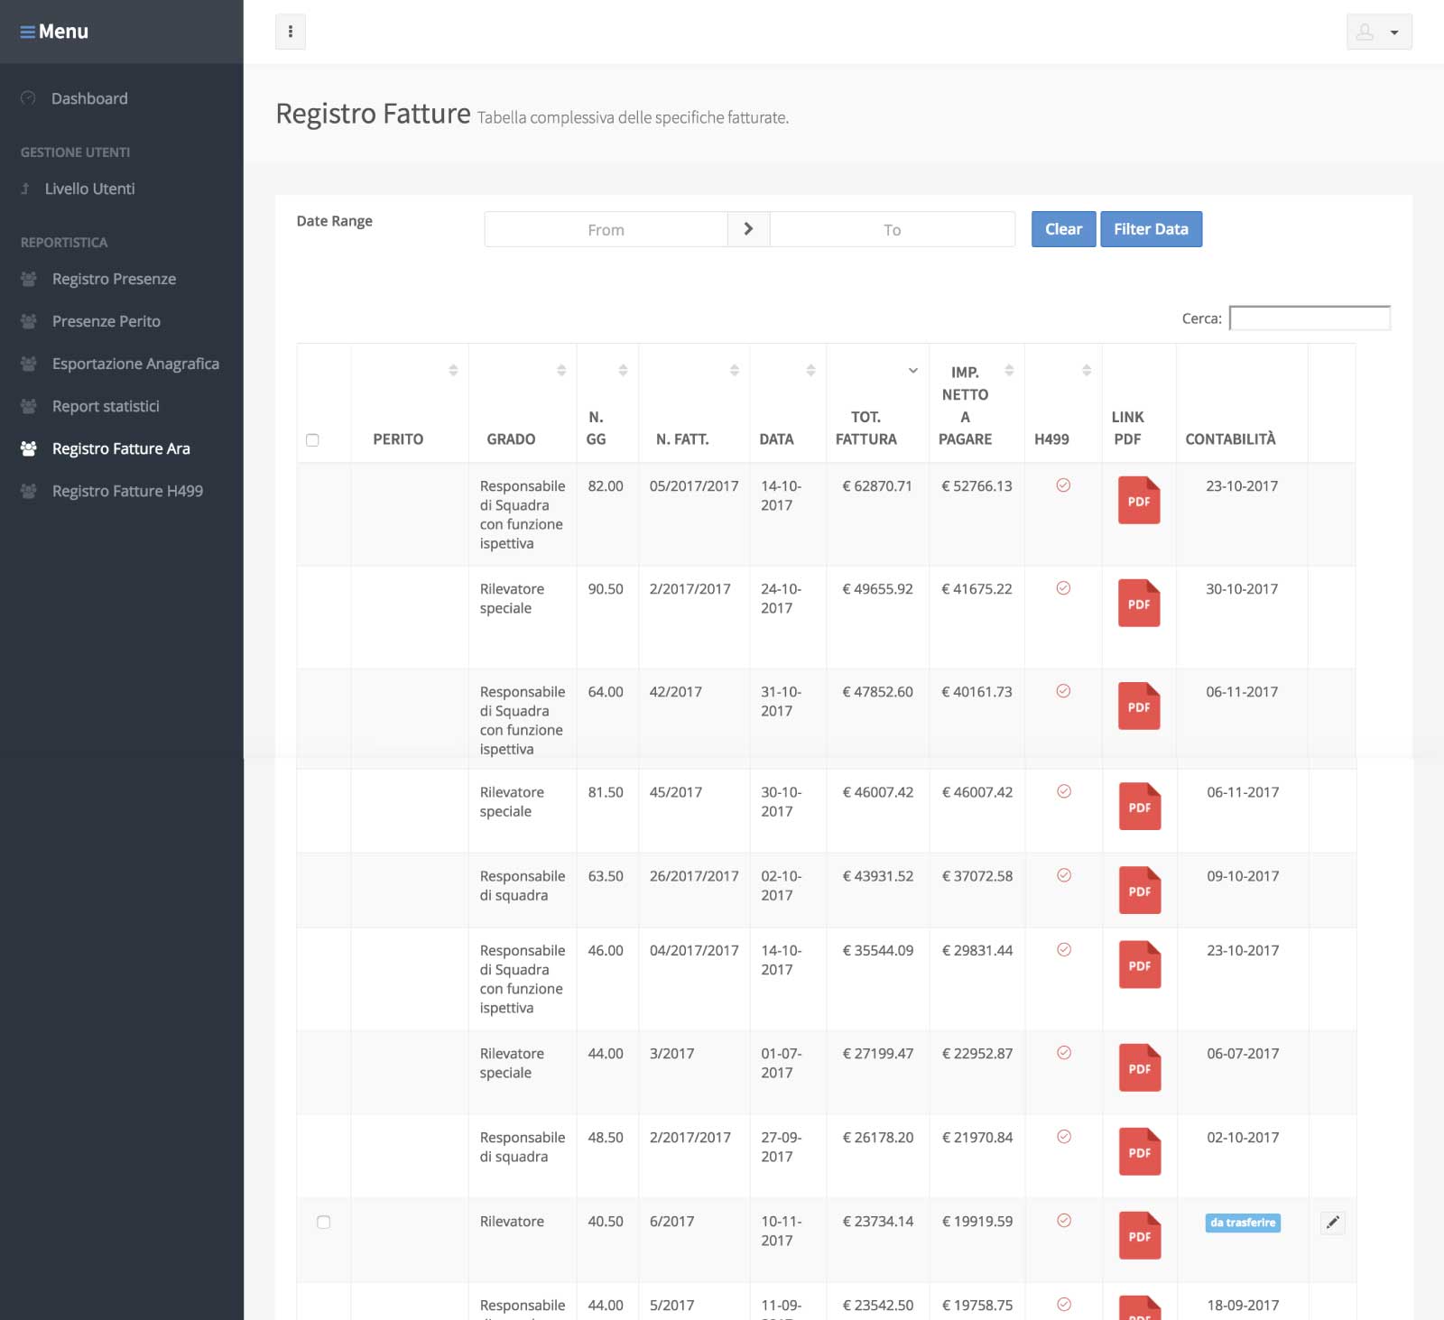
Task: Click the '€ 27199.47' total cell
Action: pyautogui.click(x=878, y=1053)
